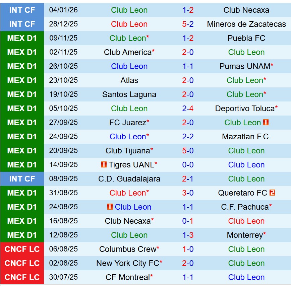Open the 2-4 score of the Toluca match
The width and height of the screenshot is (291, 286).
188,109
